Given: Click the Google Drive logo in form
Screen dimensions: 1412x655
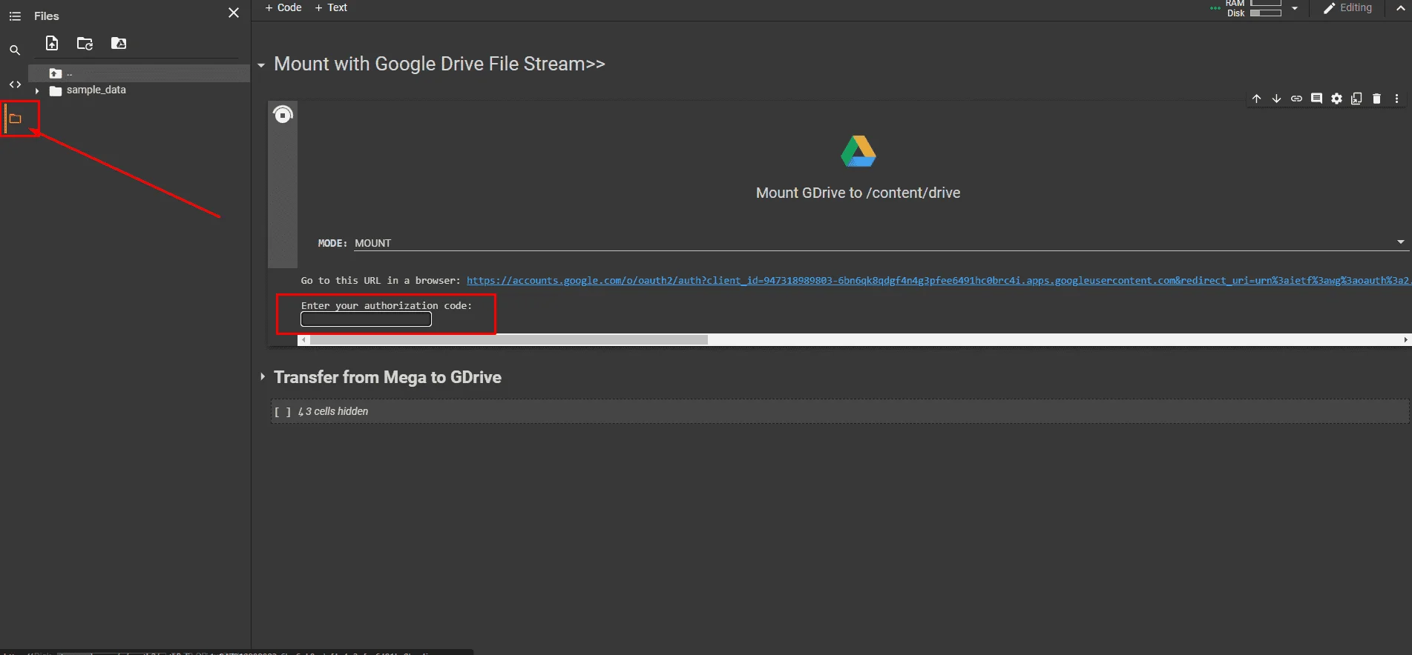Looking at the screenshot, I should coord(858,151).
